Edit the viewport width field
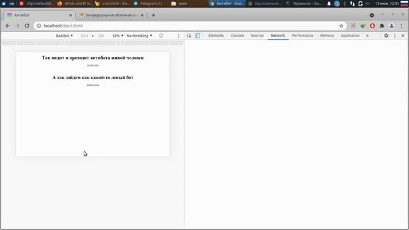This screenshot has height=230, width=409. [84, 36]
